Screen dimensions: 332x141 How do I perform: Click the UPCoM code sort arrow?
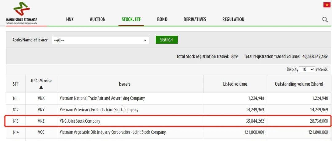(41, 87)
